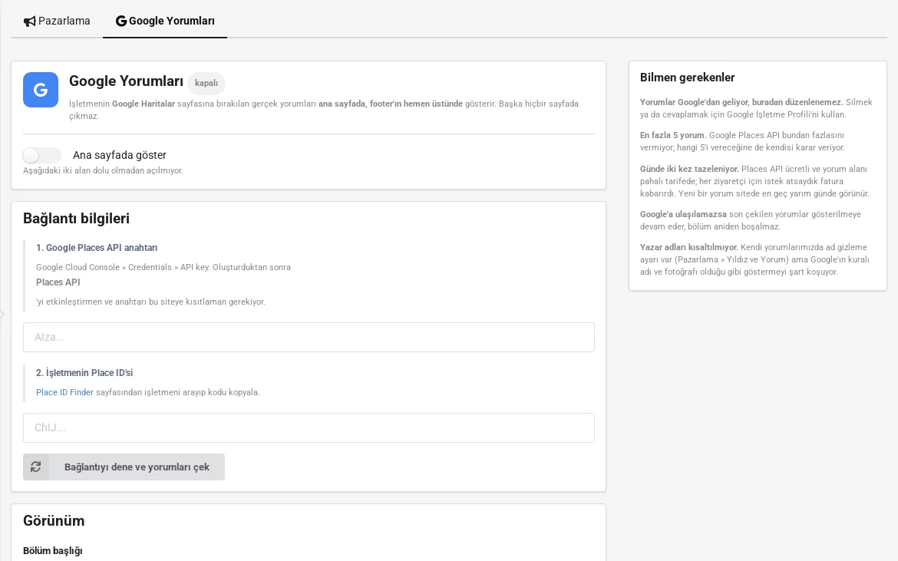The width and height of the screenshot is (898, 561).
Task: Click the Bilmen gerekenler heading
Action: click(687, 78)
